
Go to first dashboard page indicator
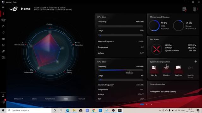[x=142, y=104]
